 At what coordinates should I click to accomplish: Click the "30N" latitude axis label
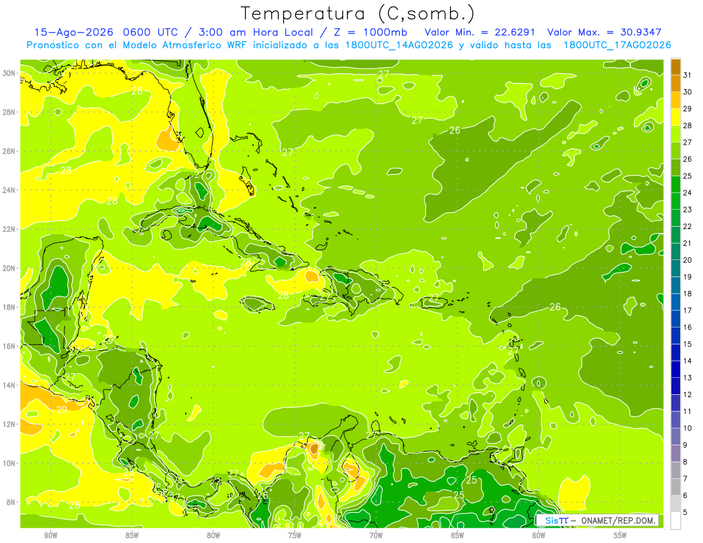(x=10, y=73)
